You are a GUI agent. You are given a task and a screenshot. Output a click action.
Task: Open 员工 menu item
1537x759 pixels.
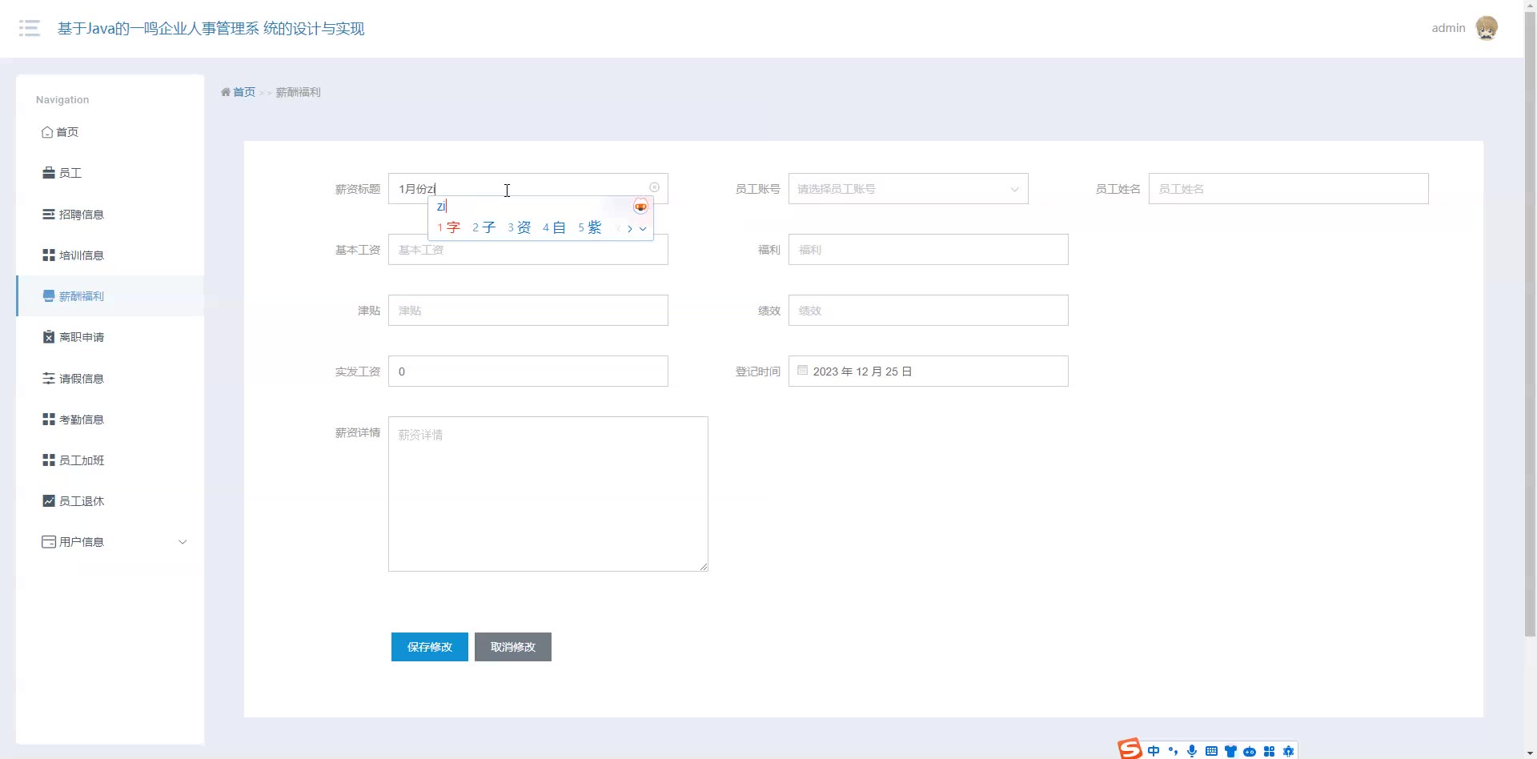[110, 173]
